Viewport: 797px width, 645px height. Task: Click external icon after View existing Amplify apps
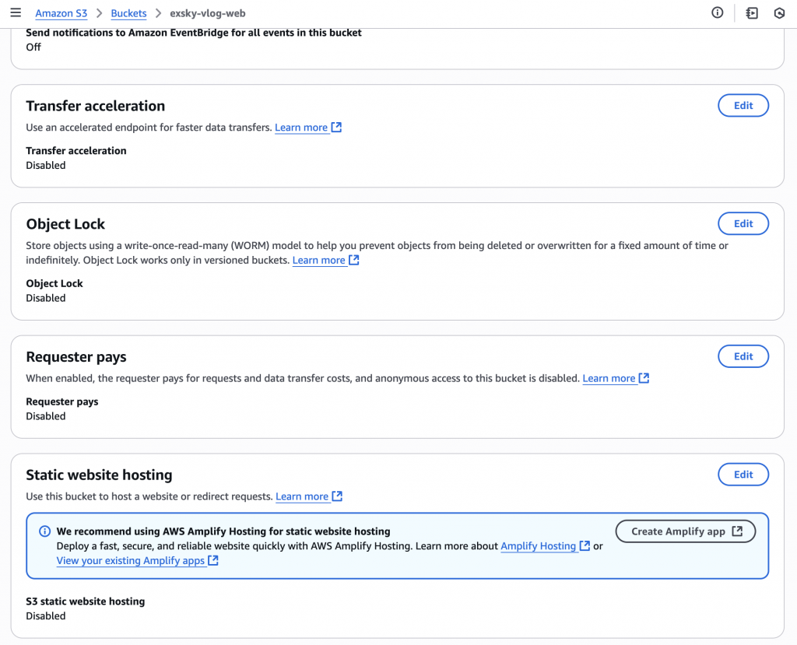pyautogui.click(x=213, y=560)
